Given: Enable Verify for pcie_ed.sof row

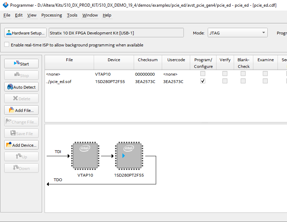Looking at the screenshot, I should pyautogui.click(x=225, y=81).
